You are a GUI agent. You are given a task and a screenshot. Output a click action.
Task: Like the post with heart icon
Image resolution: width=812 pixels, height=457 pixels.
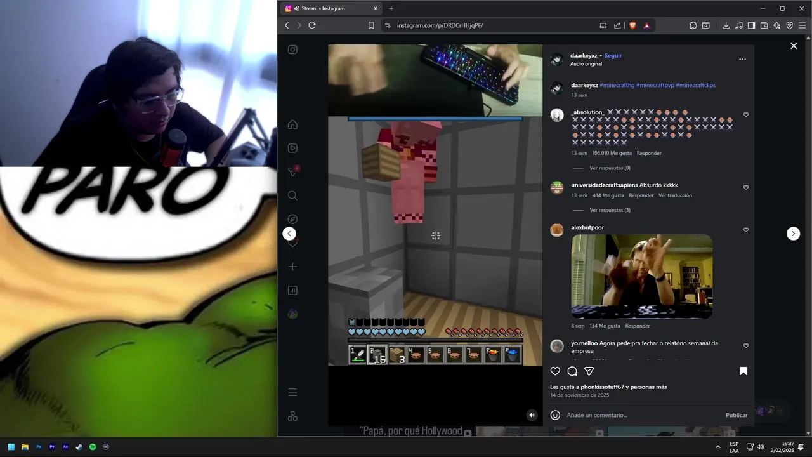point(555,371)
